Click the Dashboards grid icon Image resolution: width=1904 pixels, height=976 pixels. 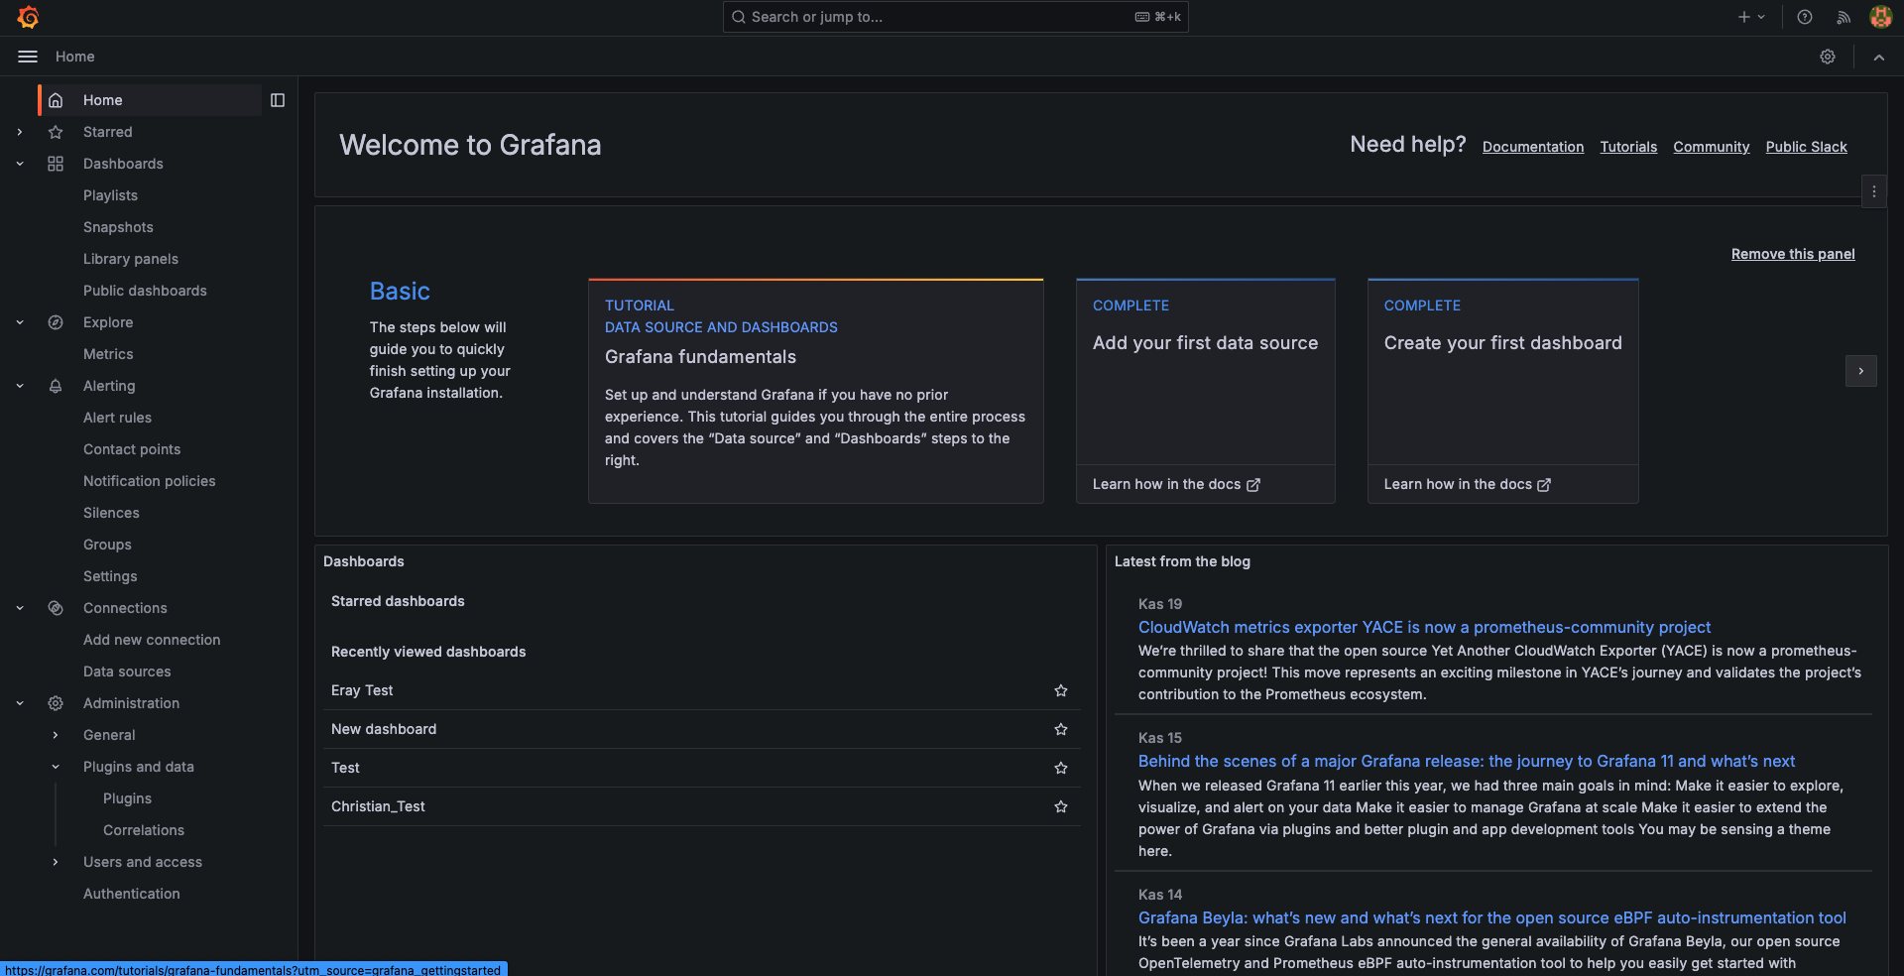pyautogui.click(x=56, y=164)
